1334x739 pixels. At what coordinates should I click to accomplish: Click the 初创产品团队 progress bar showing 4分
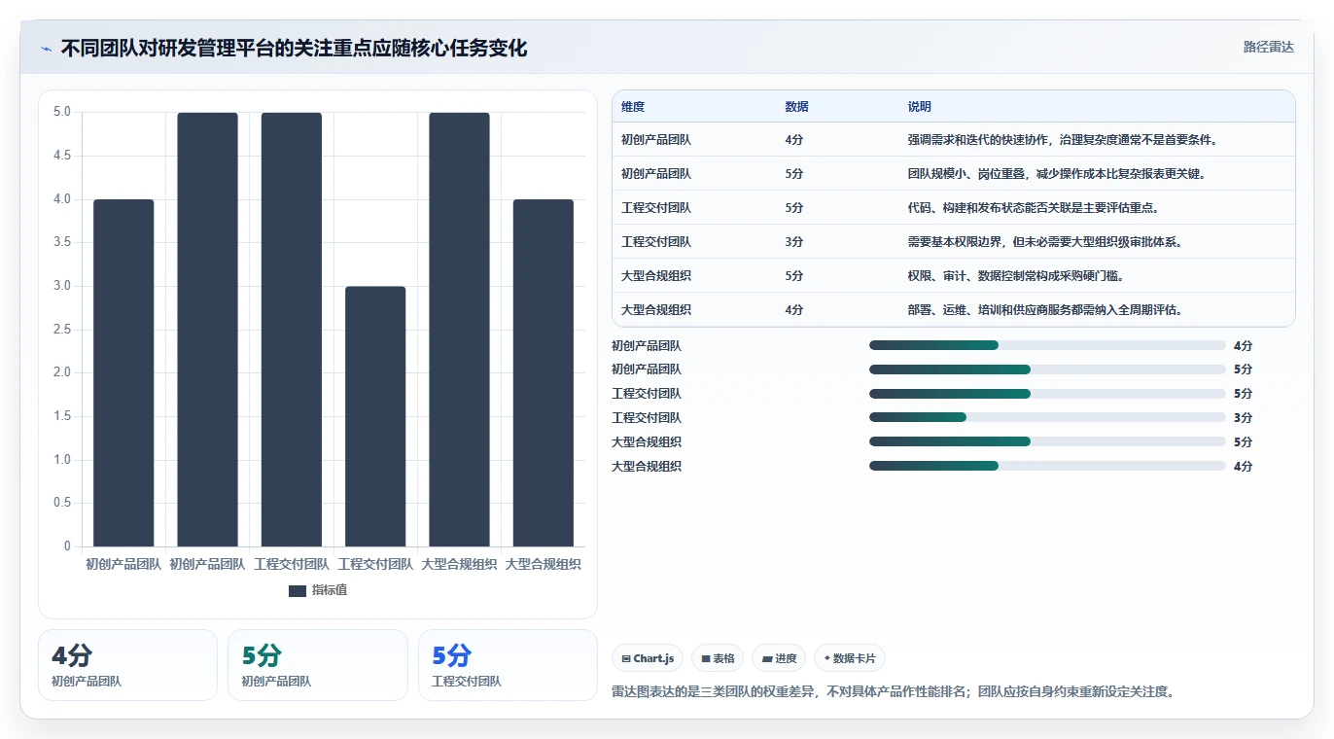click(1047, 345)
